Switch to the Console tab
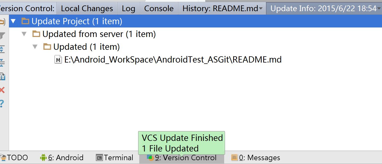 [159, 9]
